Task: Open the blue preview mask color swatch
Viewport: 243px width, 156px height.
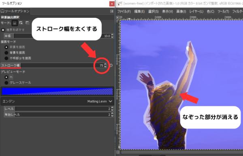Action: tap(58, 91)
